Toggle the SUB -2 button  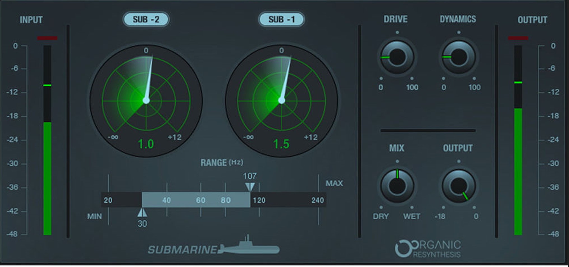[x=146, y=20]
